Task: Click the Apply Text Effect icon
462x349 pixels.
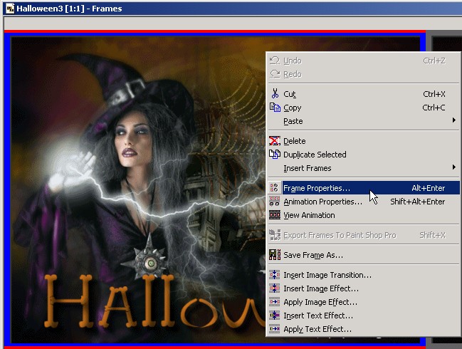Action: click(x=274, y=329)
